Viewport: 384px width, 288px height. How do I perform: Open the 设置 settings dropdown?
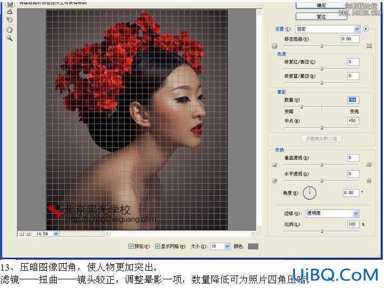pyautogui.click(x=327, y=29)
